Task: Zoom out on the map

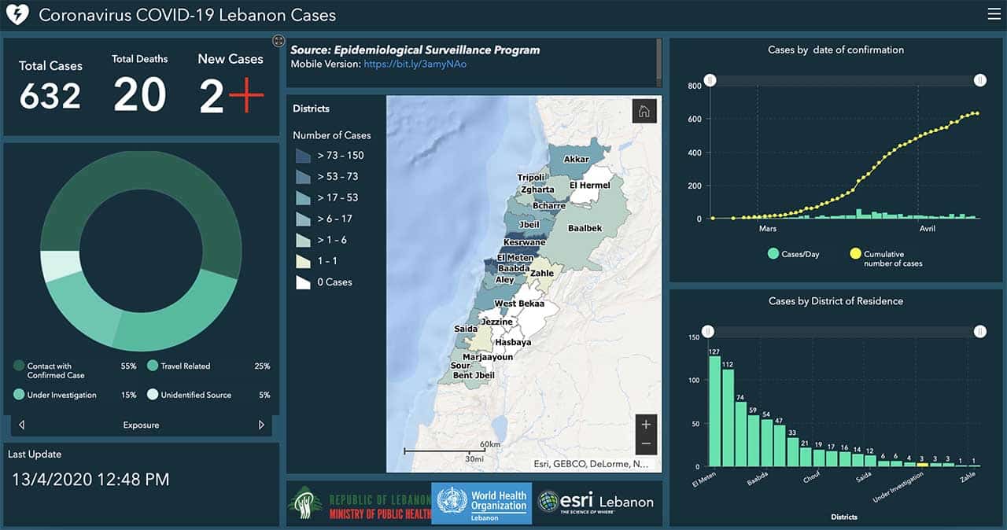Action: (646, 444)
